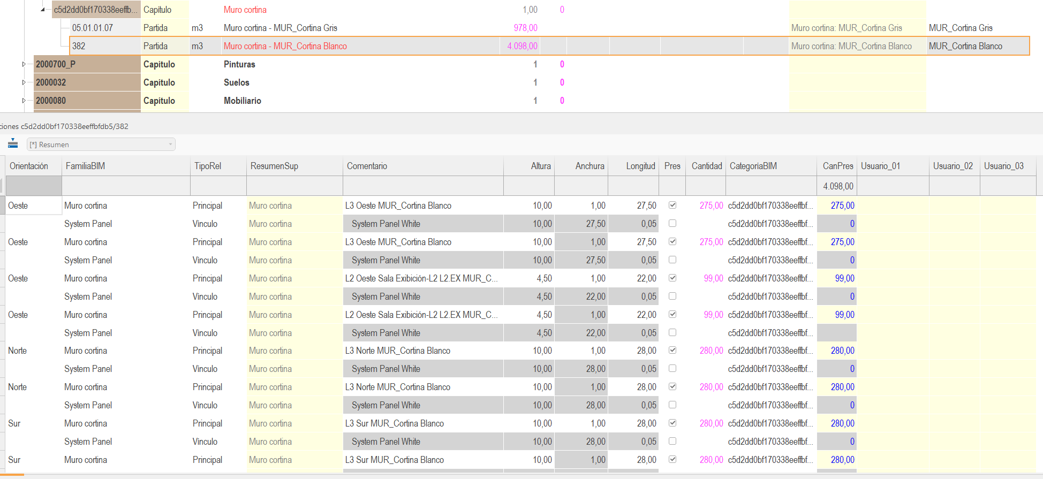
Task: Click the Altura column header
Action: coord(529,166)
